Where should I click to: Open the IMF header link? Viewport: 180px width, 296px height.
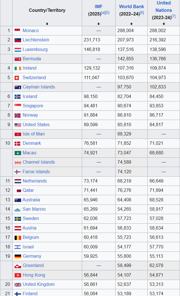point(98,6)
